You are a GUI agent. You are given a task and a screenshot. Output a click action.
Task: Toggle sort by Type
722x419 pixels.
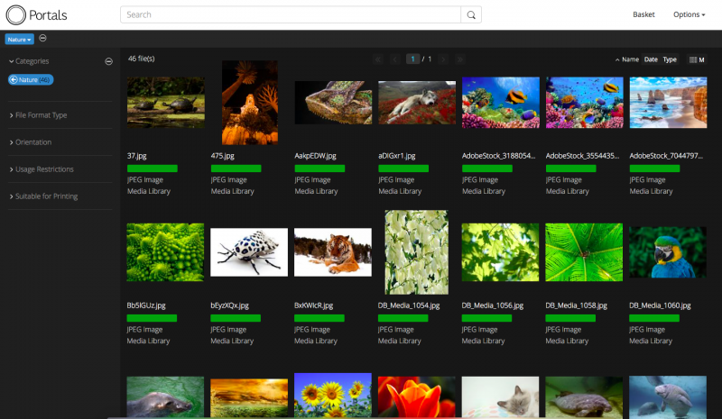(x=670, y=59)
